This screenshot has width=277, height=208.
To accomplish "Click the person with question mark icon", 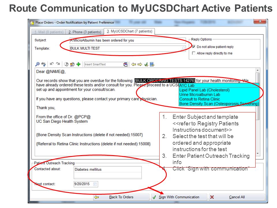I will click(72, 64).
